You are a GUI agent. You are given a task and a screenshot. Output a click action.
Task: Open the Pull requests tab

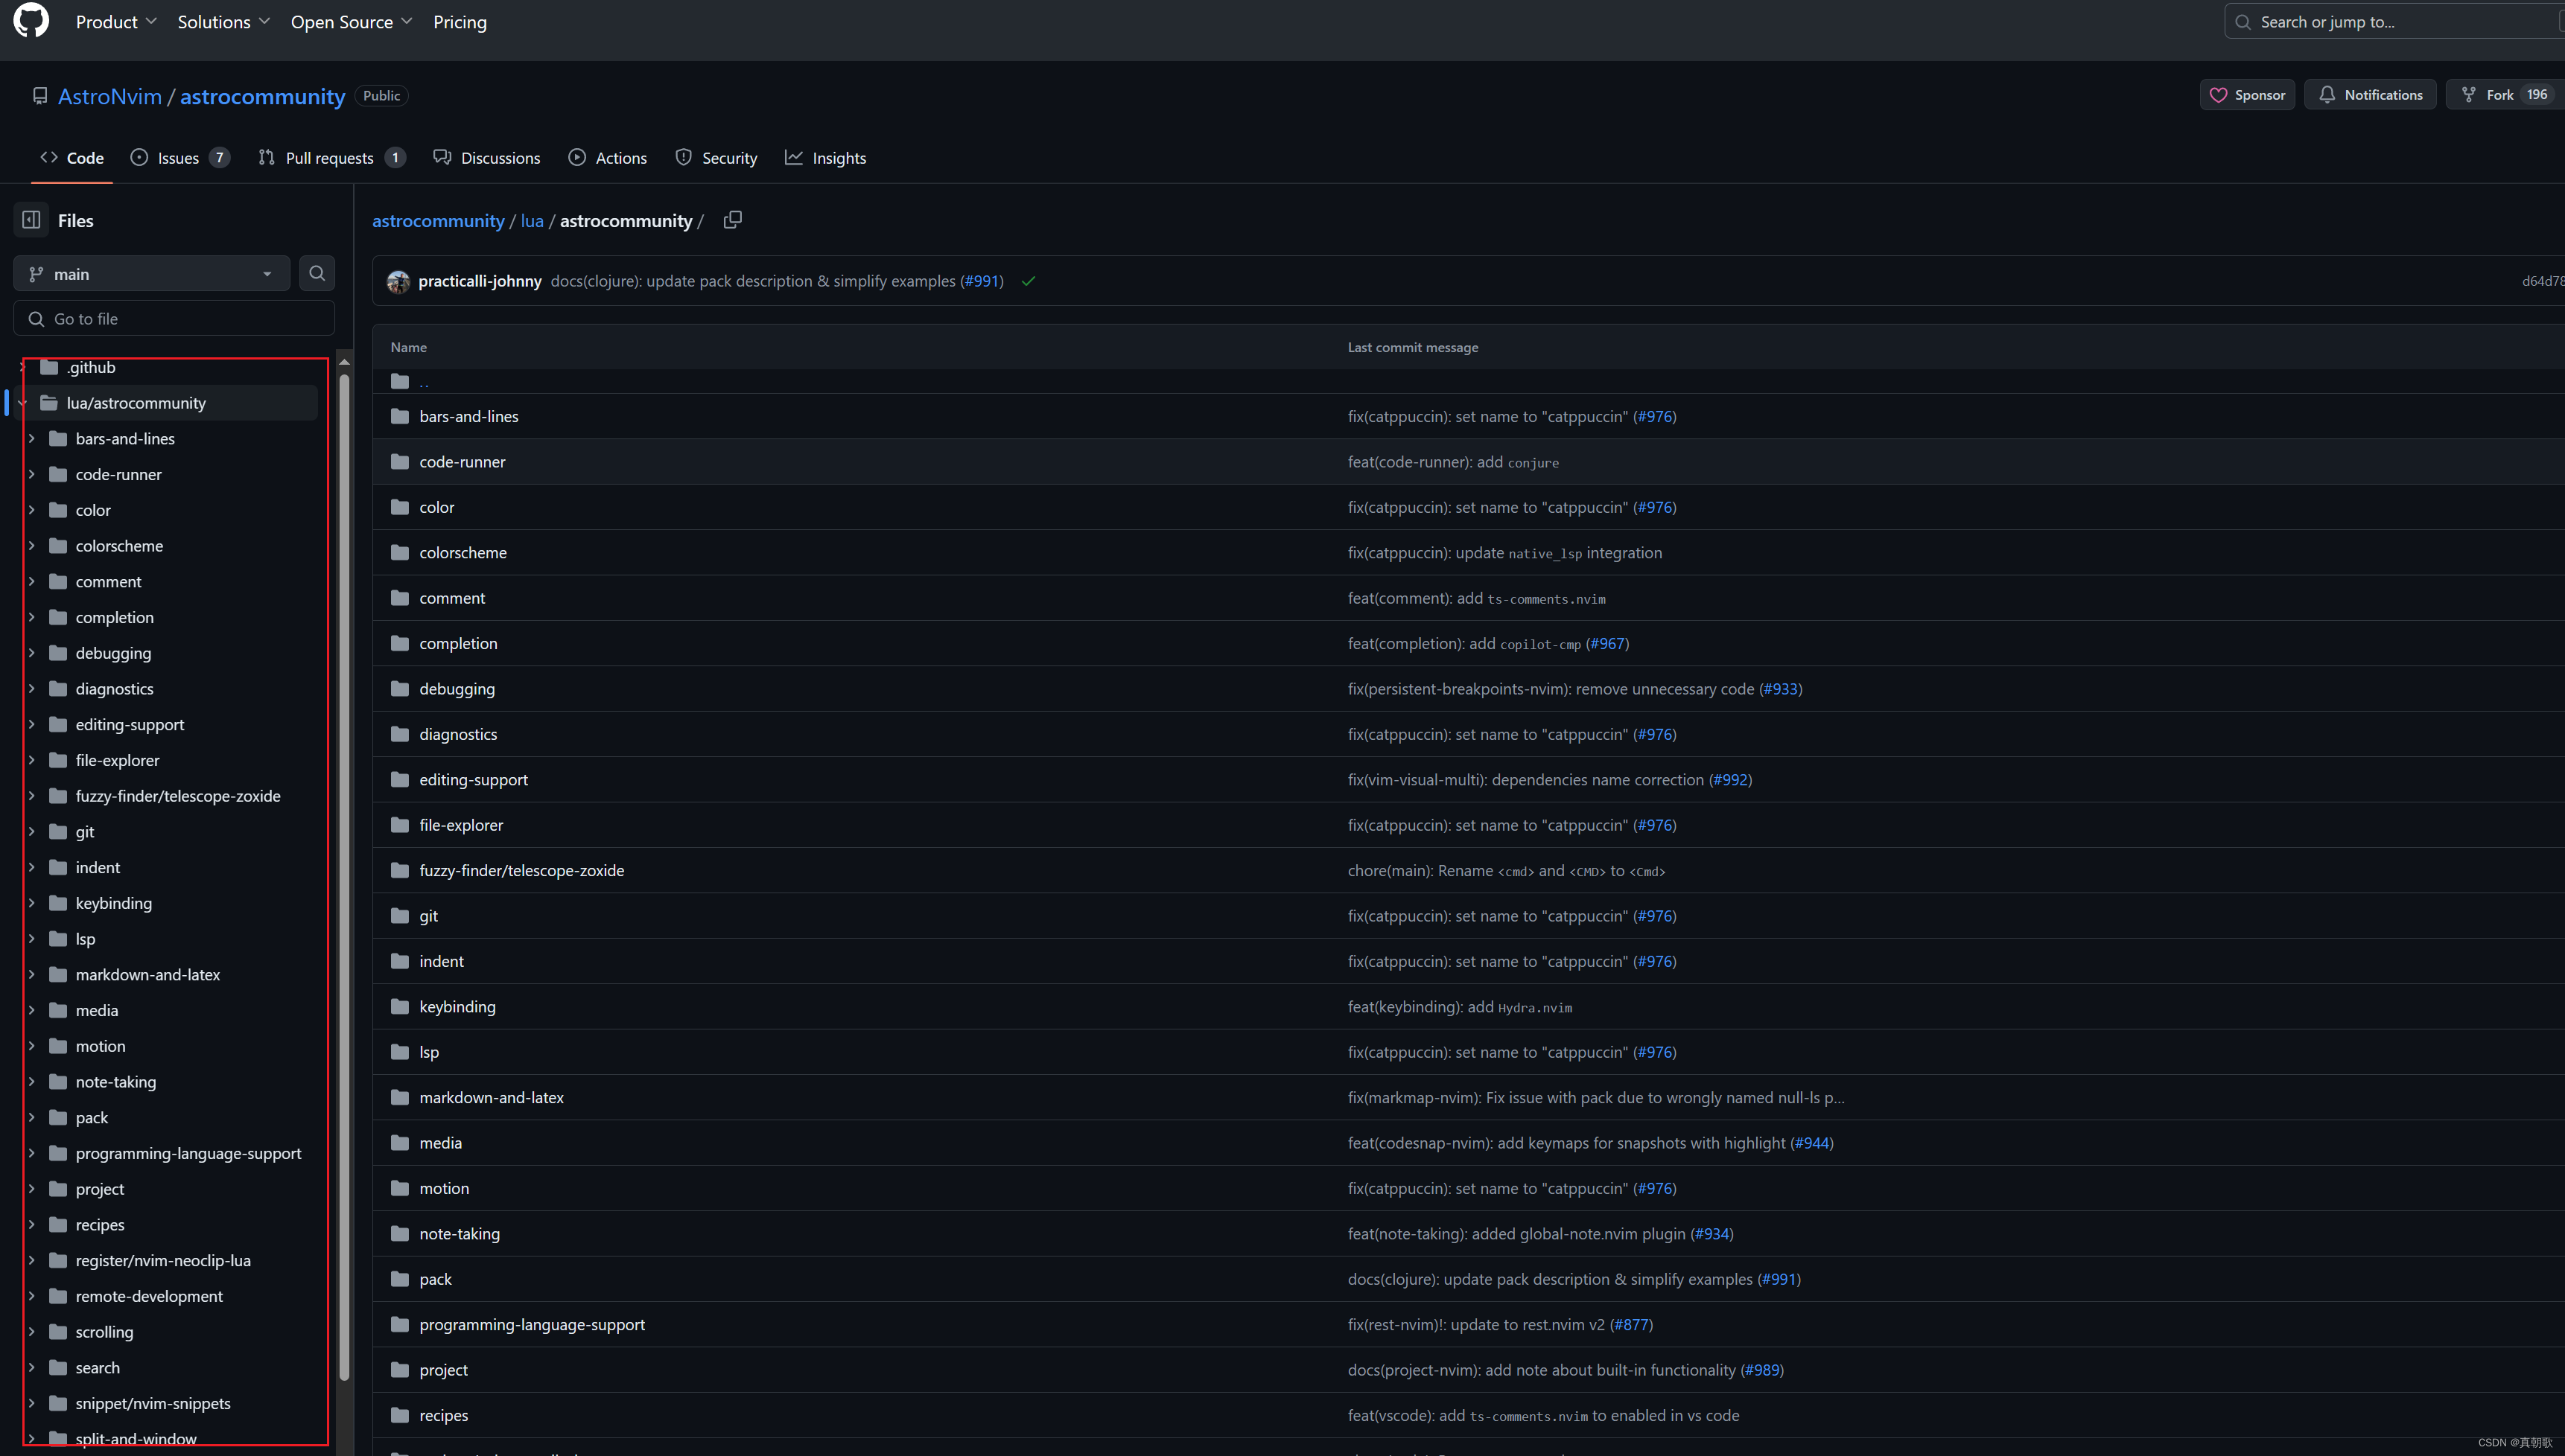tap(330, 158)
